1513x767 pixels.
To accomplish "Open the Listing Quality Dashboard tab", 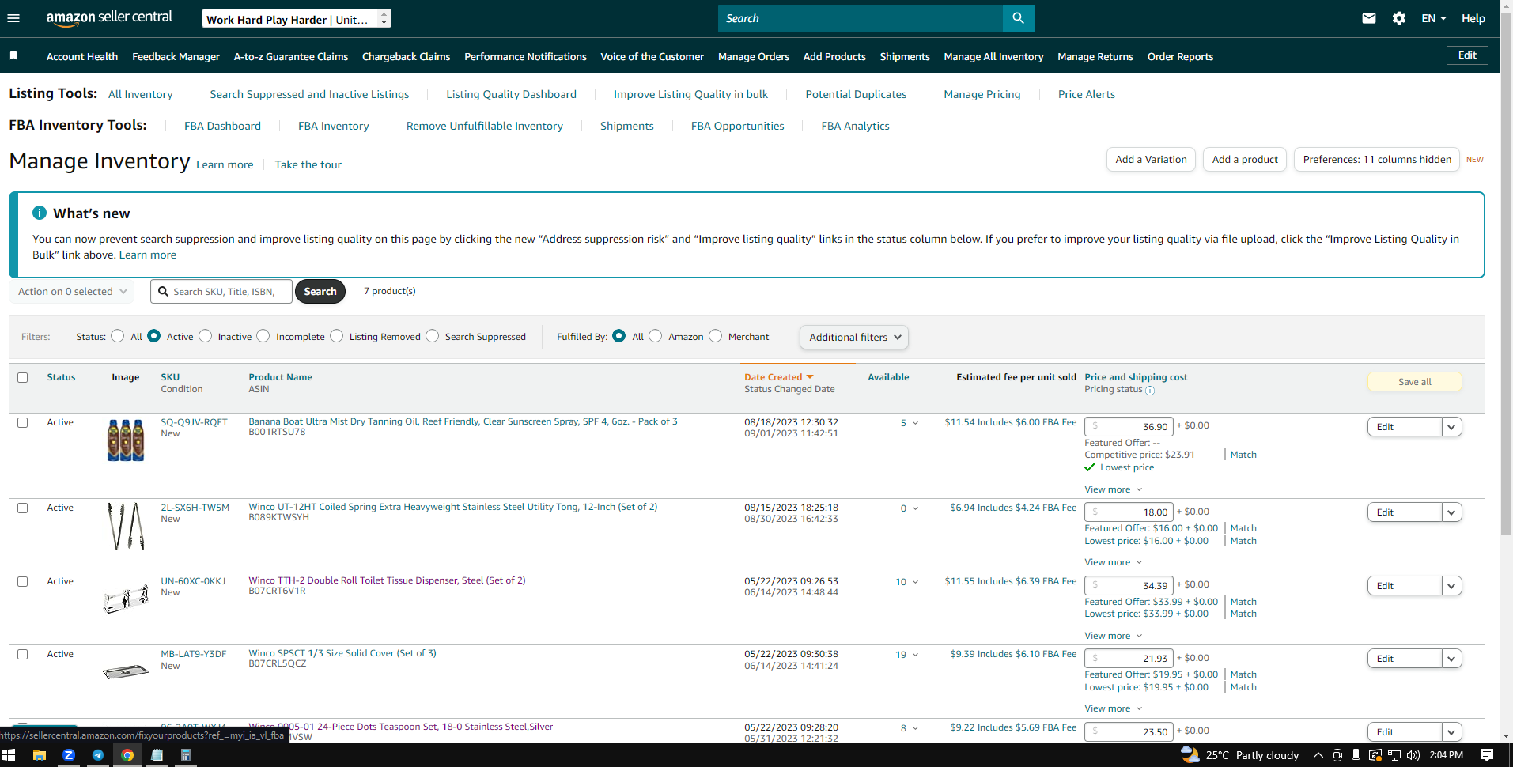I will [511, 94].
